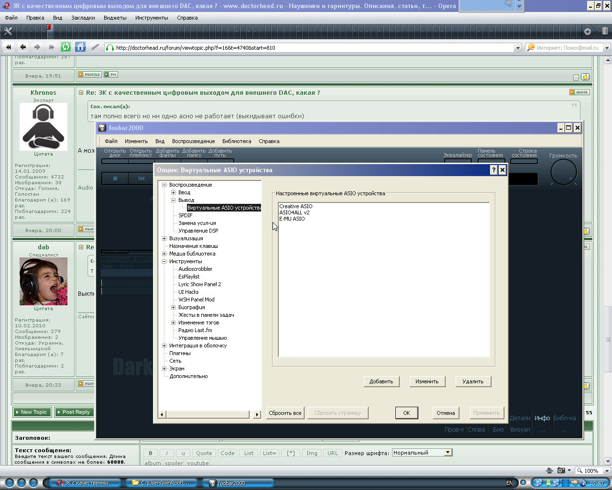Click the volume knob in foobar2000

coord(563,172)
